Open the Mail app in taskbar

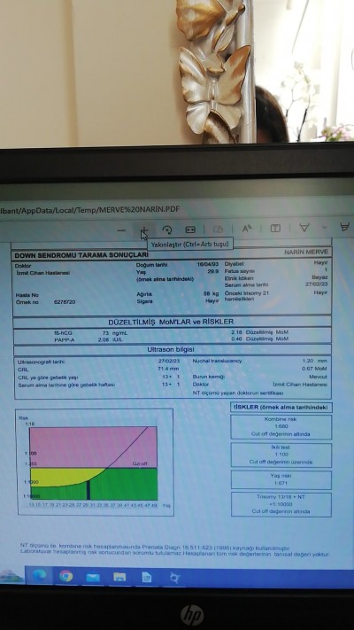click(x=93, y=578)
